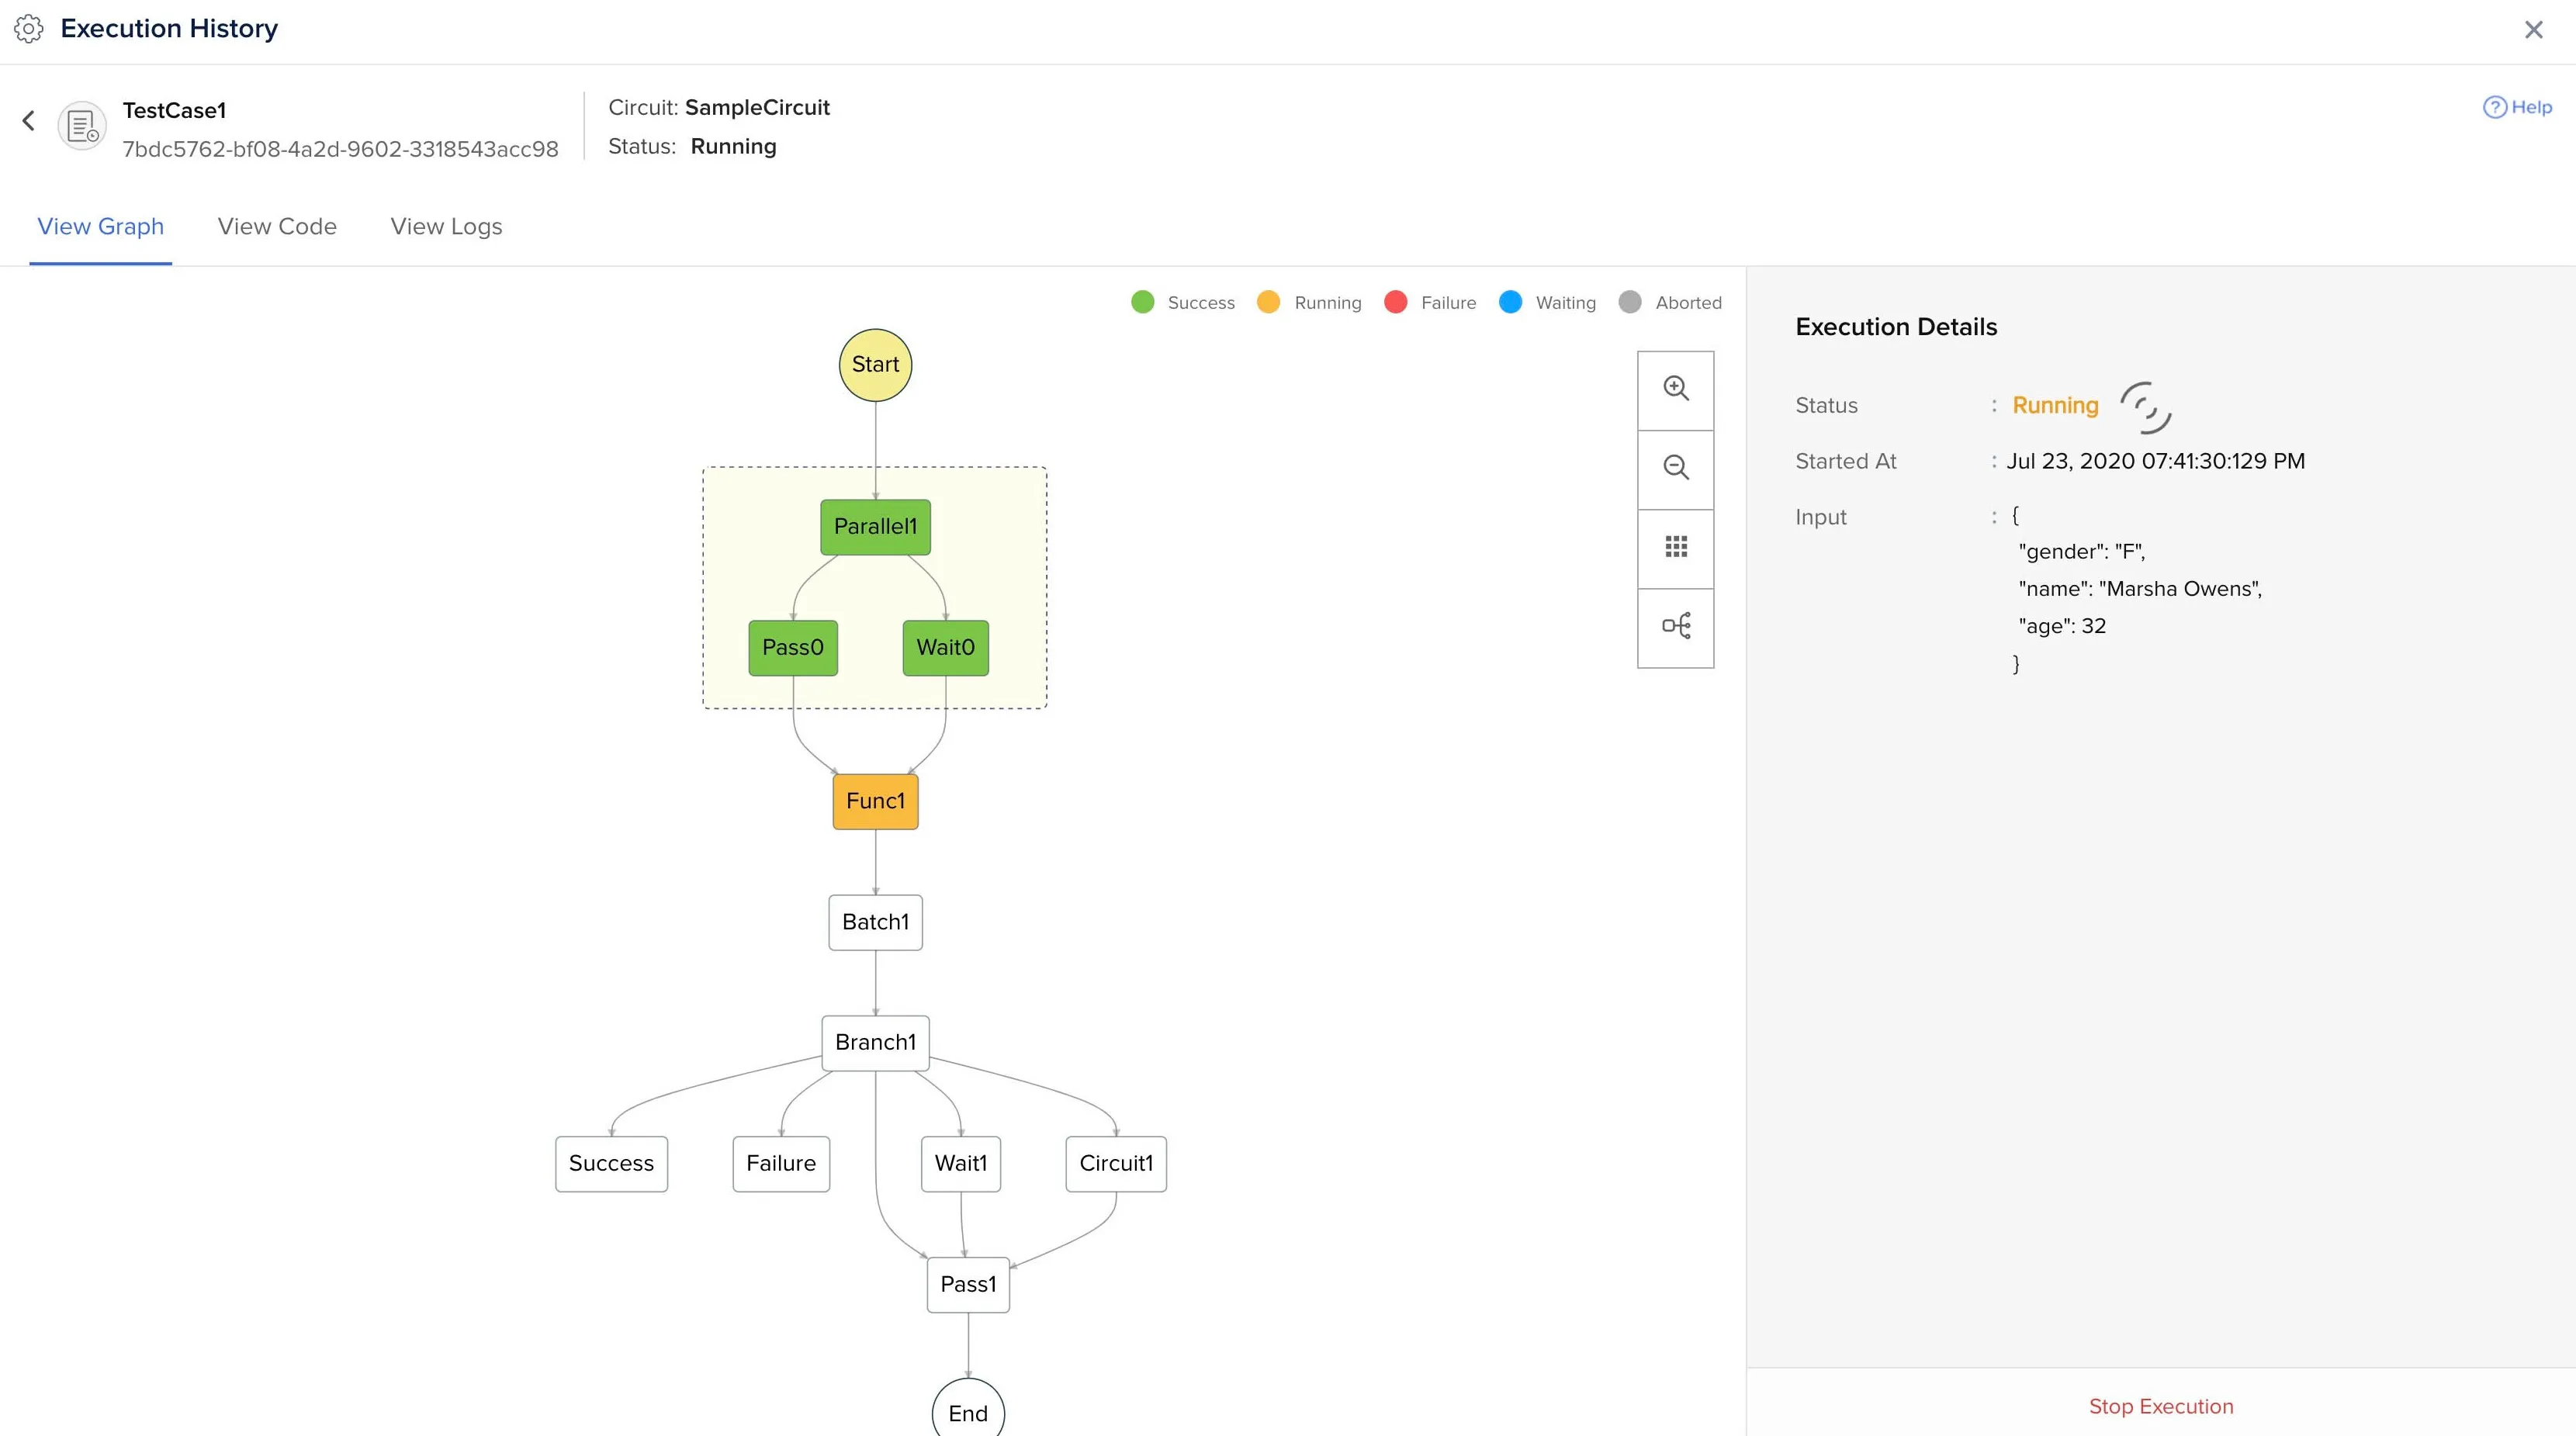Screen dimensions: 2576x1436
Task: Select the Batch1 node
Action: click(x=875, y=922)
